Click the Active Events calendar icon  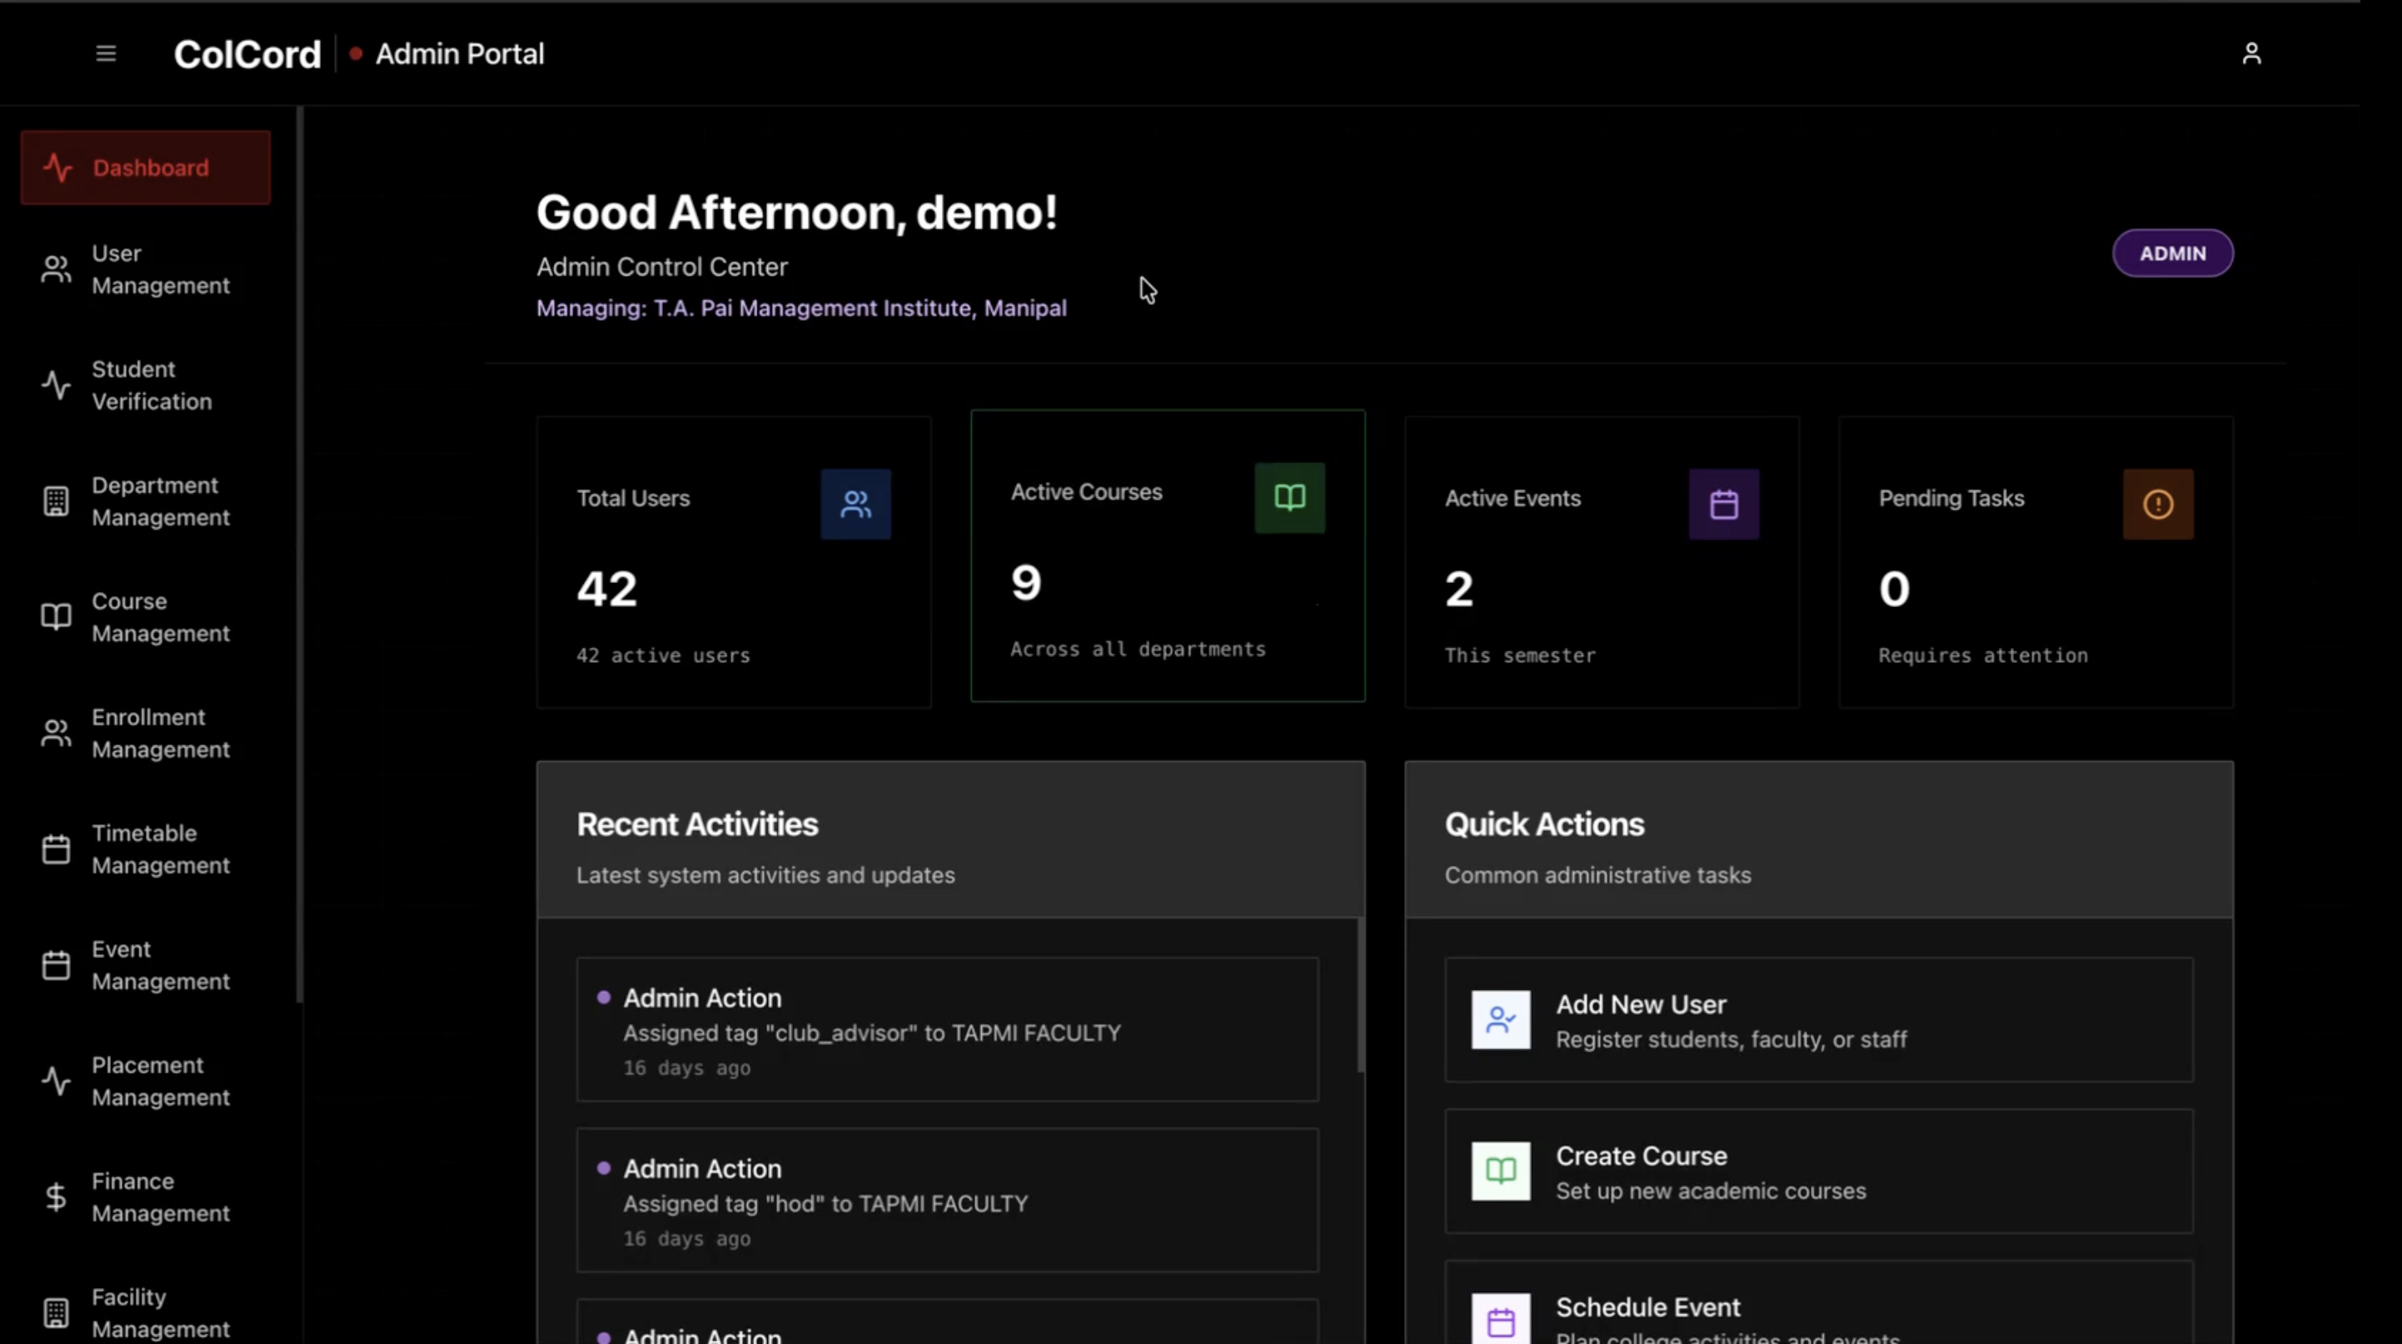1723,505
